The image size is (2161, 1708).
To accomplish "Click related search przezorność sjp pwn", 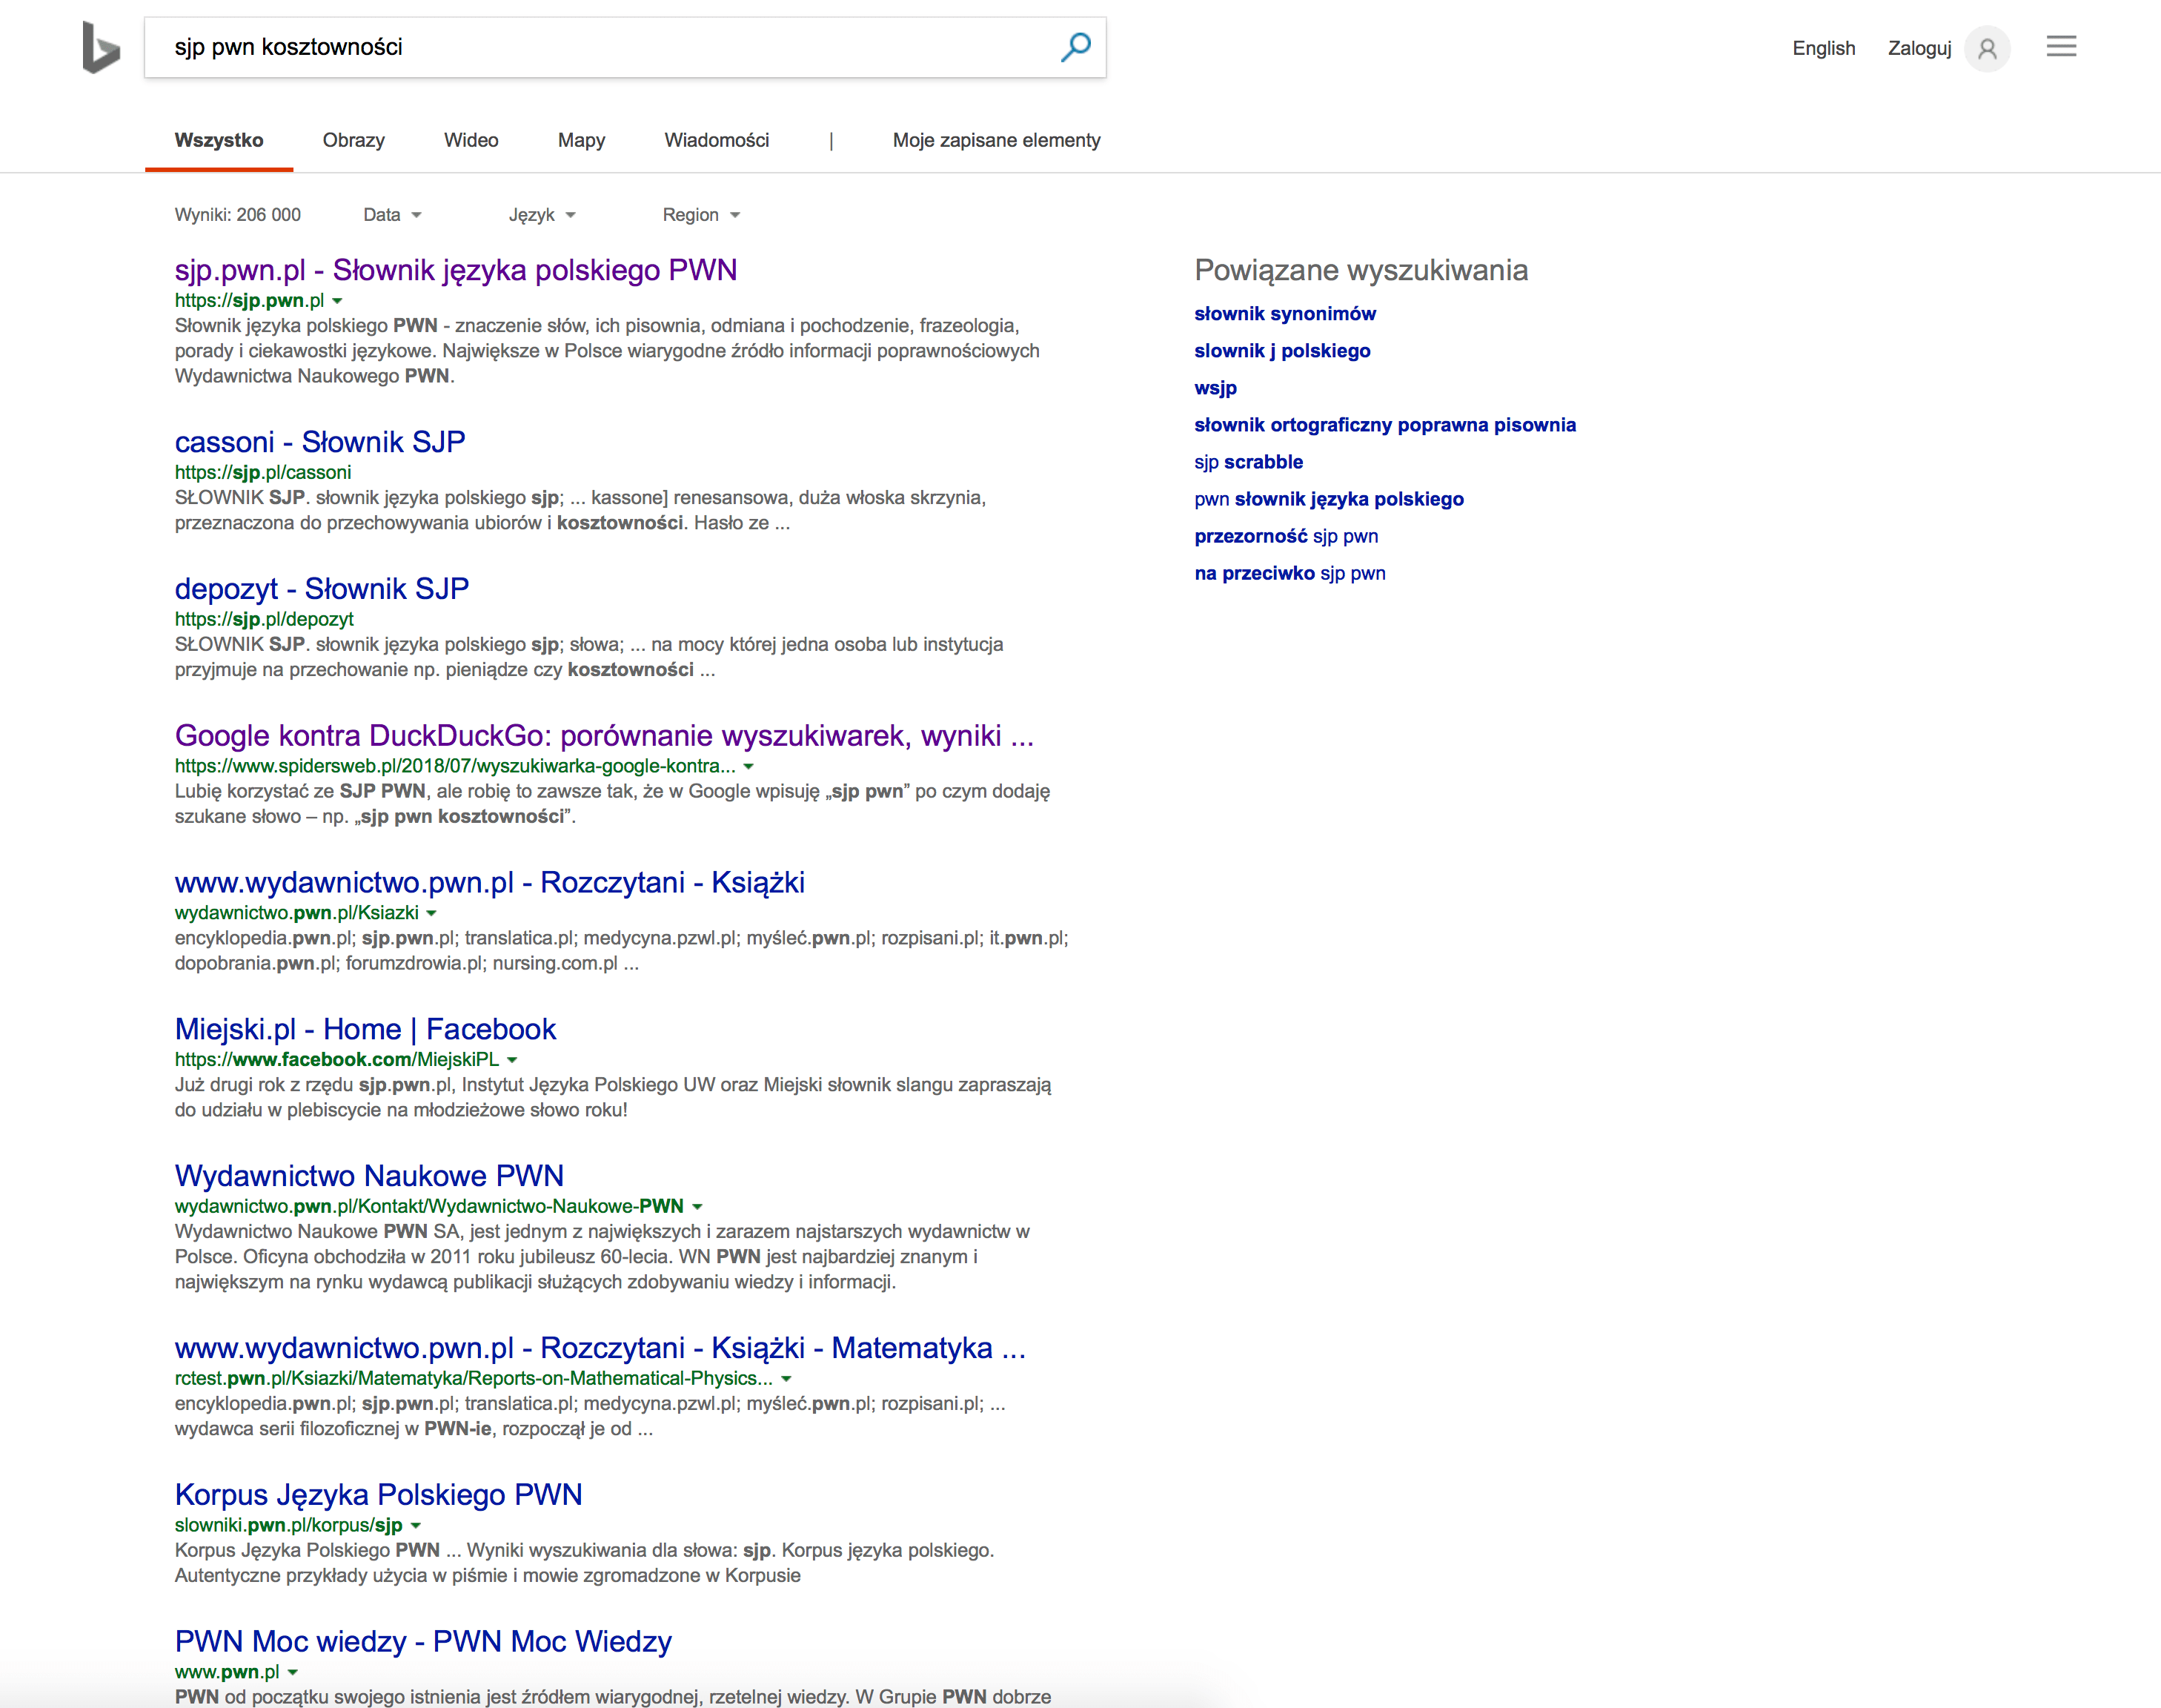I will [1285, 536].
